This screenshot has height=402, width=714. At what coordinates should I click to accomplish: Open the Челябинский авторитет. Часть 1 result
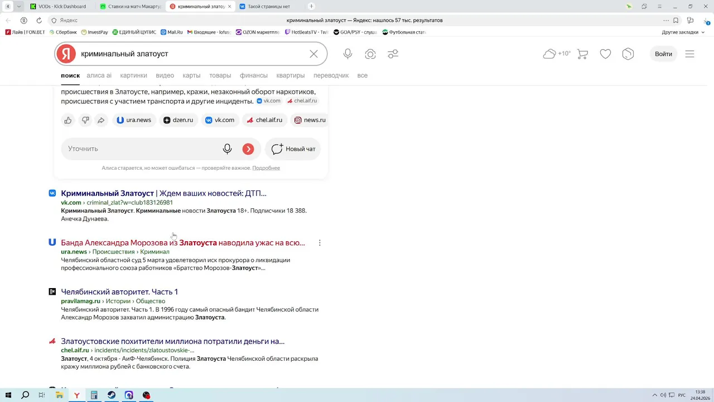tap(119, 292)
